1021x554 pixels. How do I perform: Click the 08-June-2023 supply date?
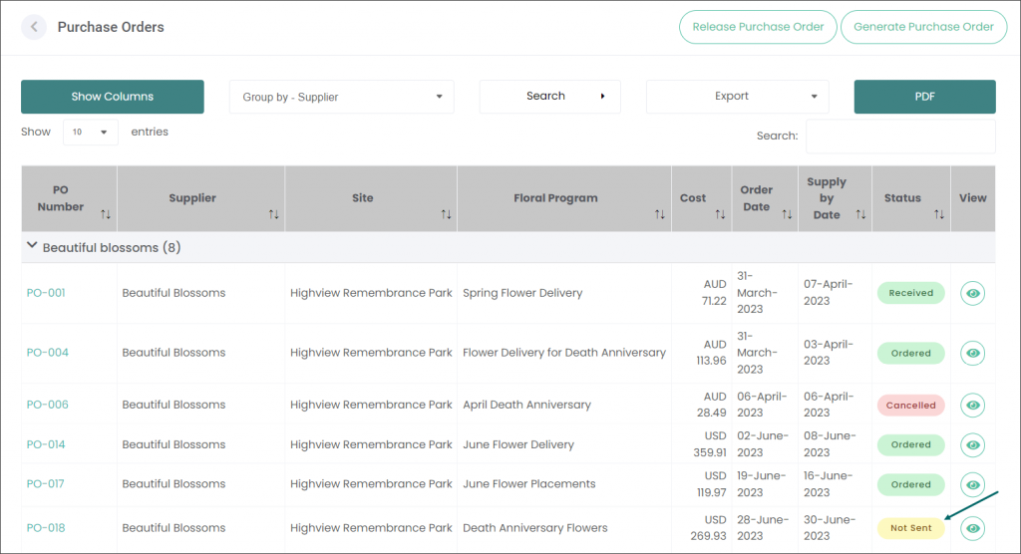tap(829, 444)
